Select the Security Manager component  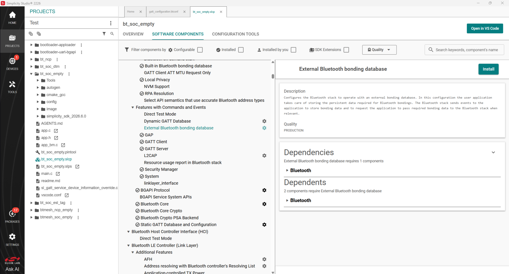point(161,169)
